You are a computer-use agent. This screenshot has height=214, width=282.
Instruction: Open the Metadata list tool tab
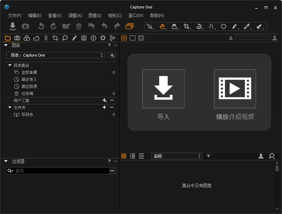pos(84,38)
